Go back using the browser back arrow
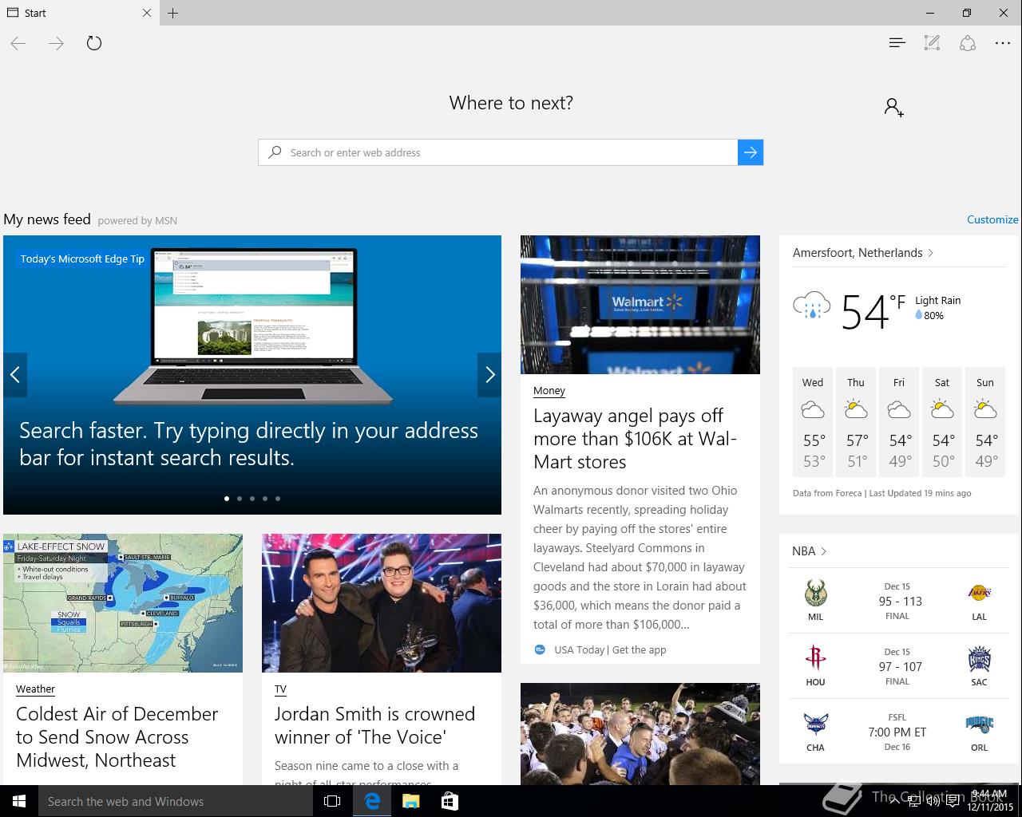The height and width of the screenshot is (817, 1022). coord(18,44)
